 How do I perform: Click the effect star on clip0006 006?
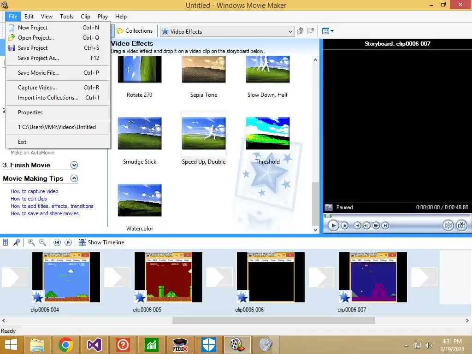242,297
